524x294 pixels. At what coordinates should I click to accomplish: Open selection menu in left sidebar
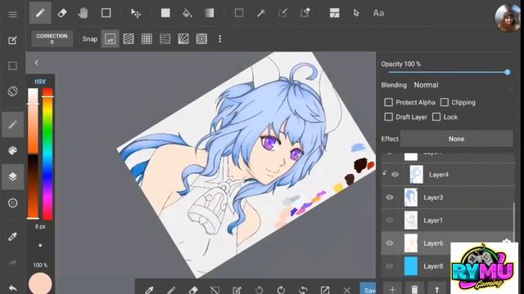[x=13, y=65]
